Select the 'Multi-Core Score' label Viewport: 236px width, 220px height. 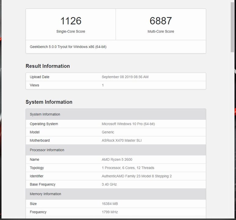[x=161, y=31]
